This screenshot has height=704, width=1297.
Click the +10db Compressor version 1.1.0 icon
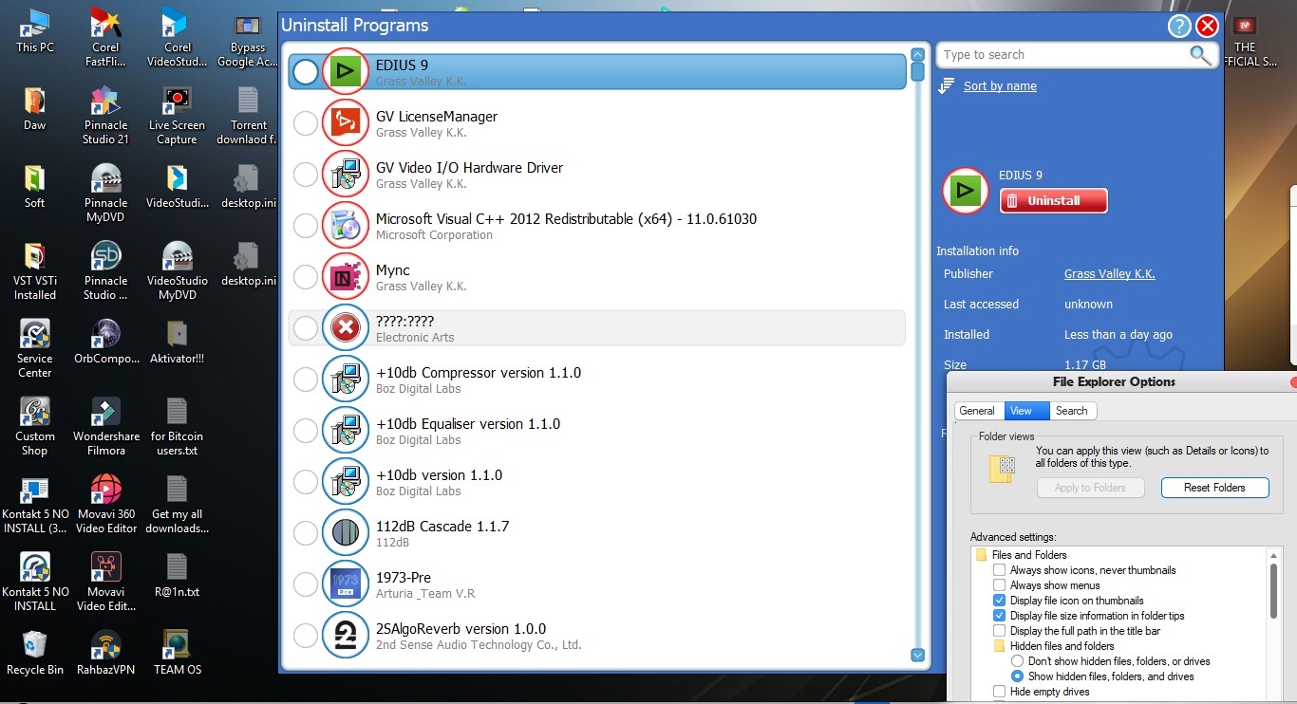[x=346, y=380]
